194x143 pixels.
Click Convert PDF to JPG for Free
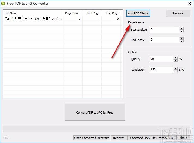(x=95, y=112)
